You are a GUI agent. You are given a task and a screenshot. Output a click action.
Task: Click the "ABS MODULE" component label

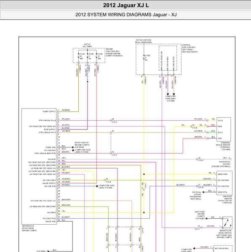tap(28, 226)
